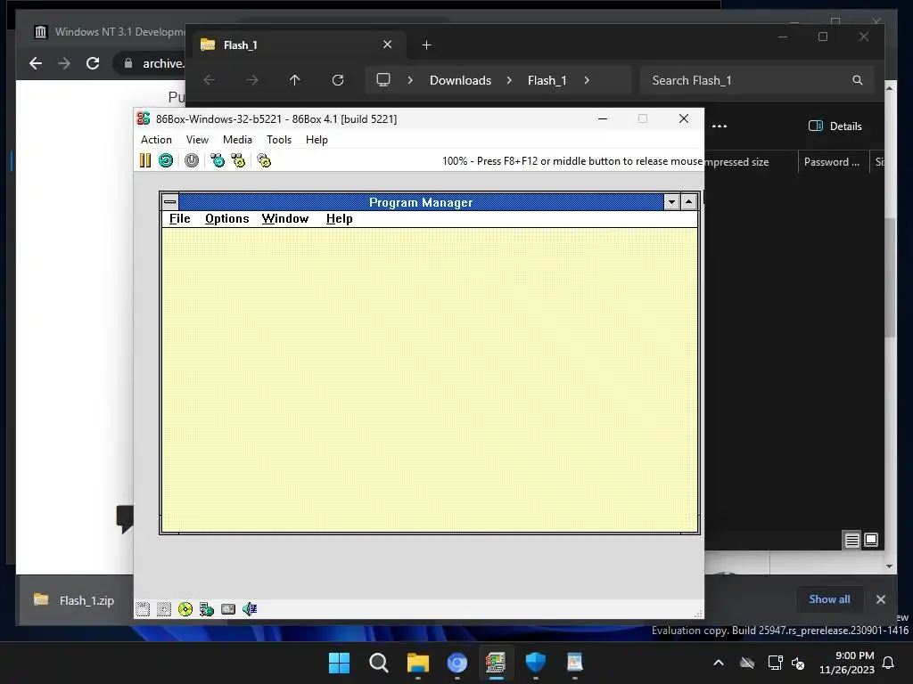The image size is (913, 684).
Task: Click the floppy drive status bar icon
Action: click(x=143, y=609)
